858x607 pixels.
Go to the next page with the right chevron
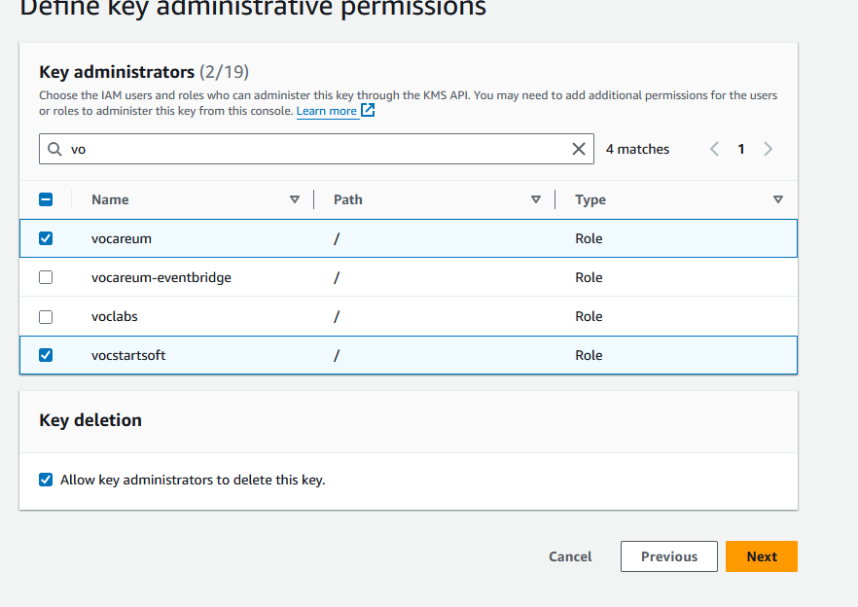(x=769, y=149)
